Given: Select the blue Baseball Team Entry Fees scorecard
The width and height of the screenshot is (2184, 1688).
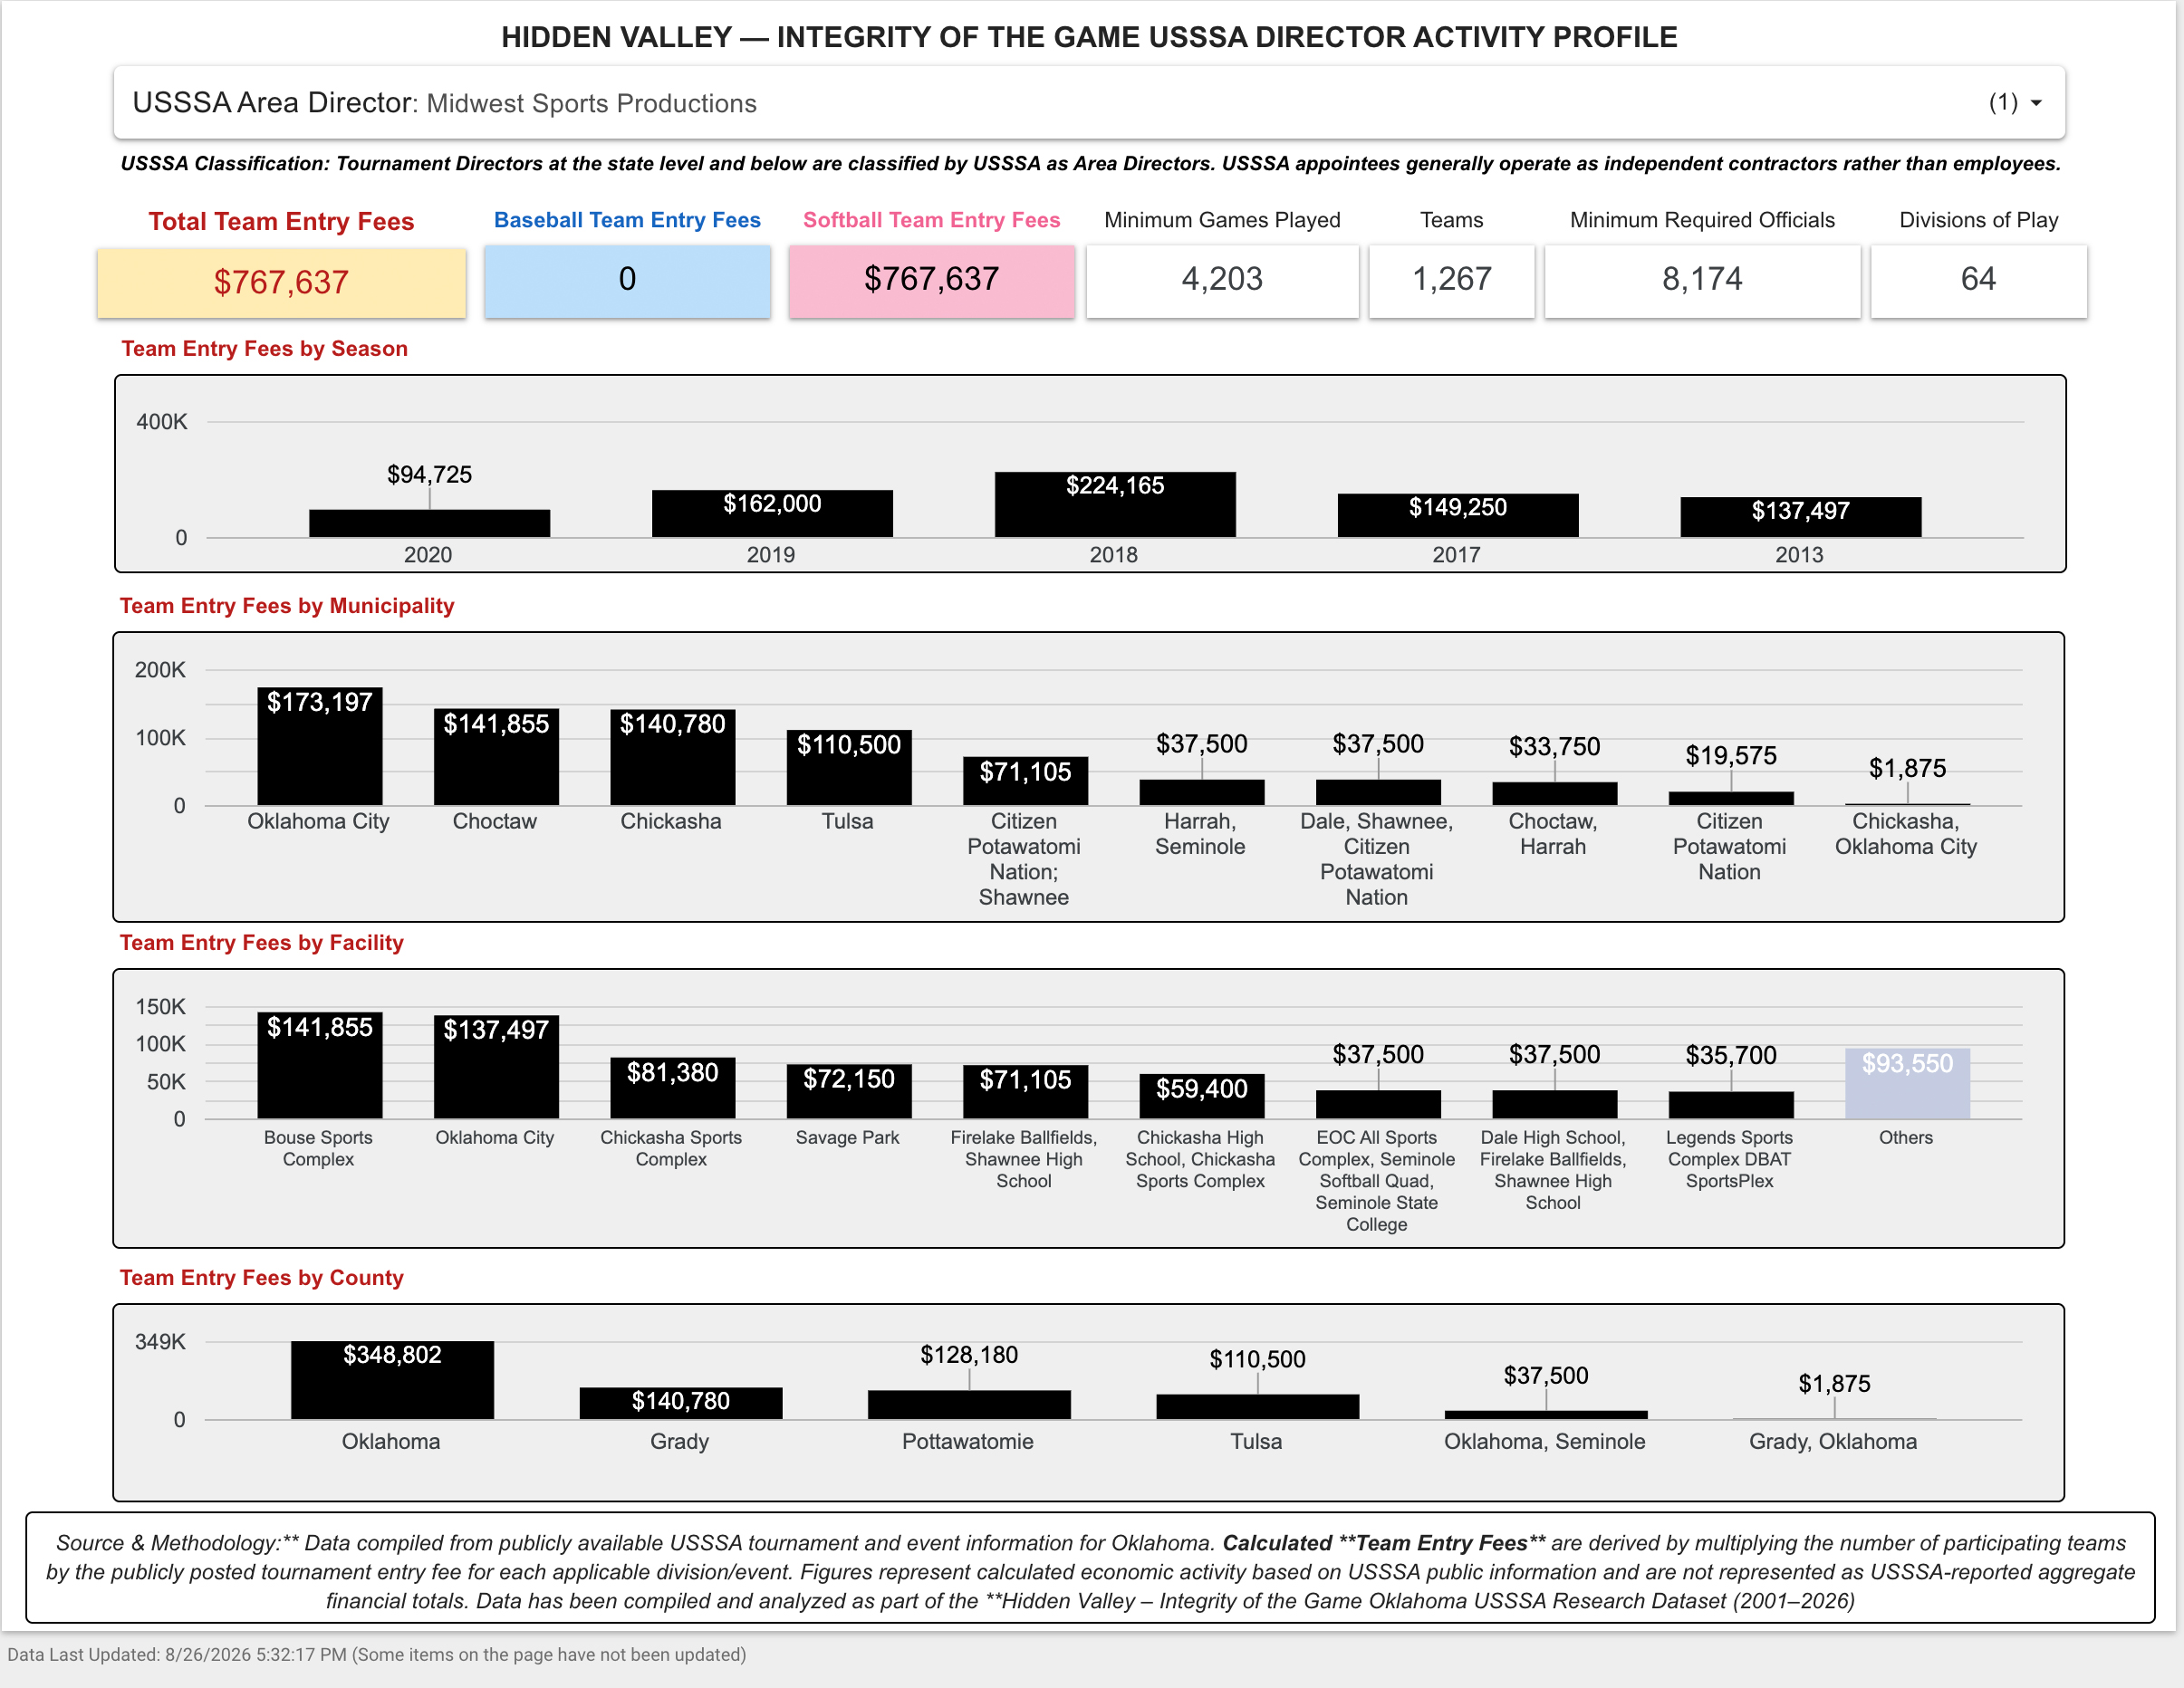Looking at the screenshot, I should coord(627,281).
